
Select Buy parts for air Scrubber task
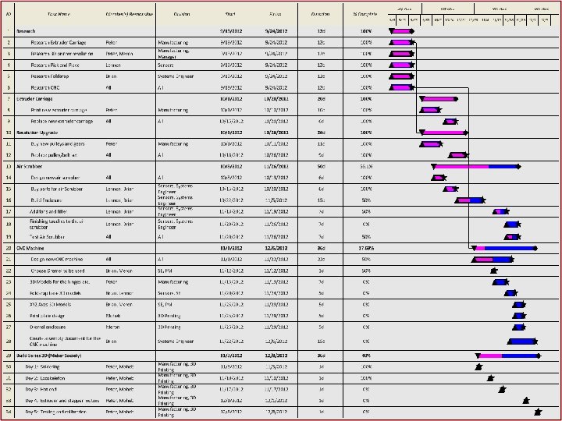point(57,189)
